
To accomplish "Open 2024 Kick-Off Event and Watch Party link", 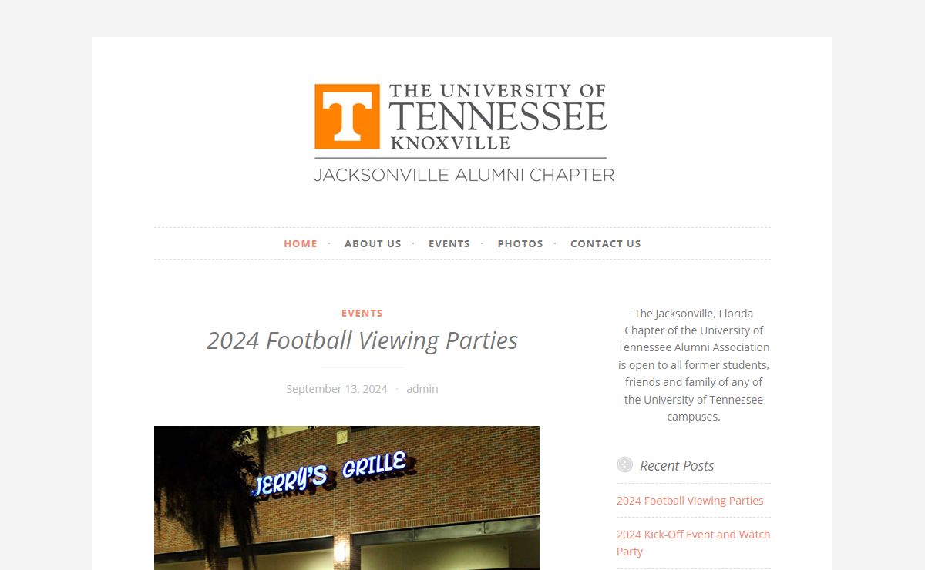I will 694,543.
